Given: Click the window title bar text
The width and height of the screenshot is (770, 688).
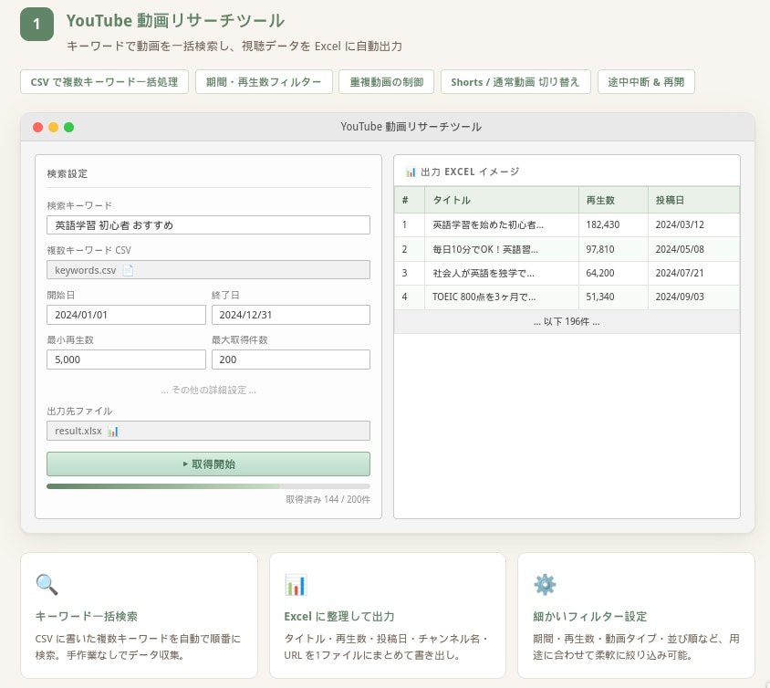Looking at the screenshot, I should pos(411,127).
